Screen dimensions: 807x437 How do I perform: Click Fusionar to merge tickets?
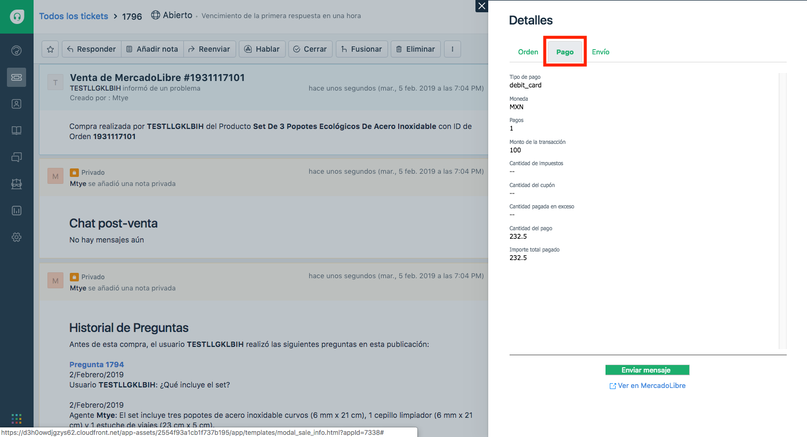point(361,49)
